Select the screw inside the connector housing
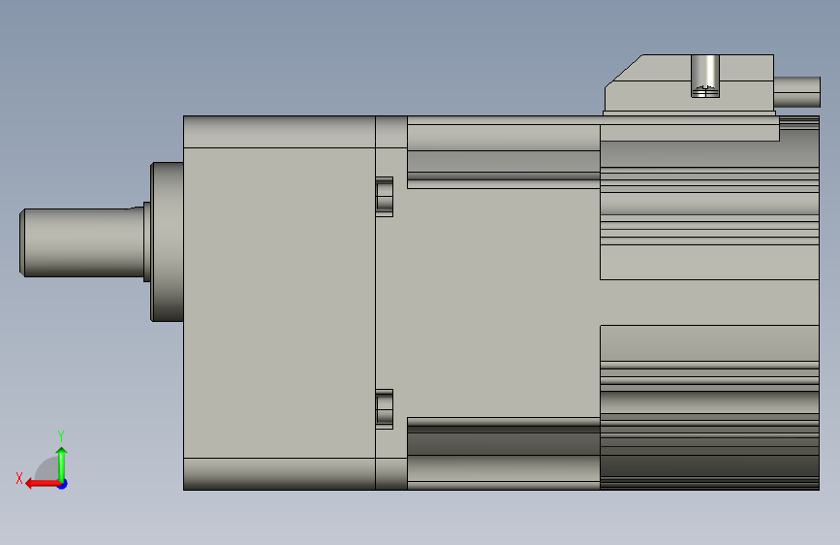 click(x=705, y=77)
